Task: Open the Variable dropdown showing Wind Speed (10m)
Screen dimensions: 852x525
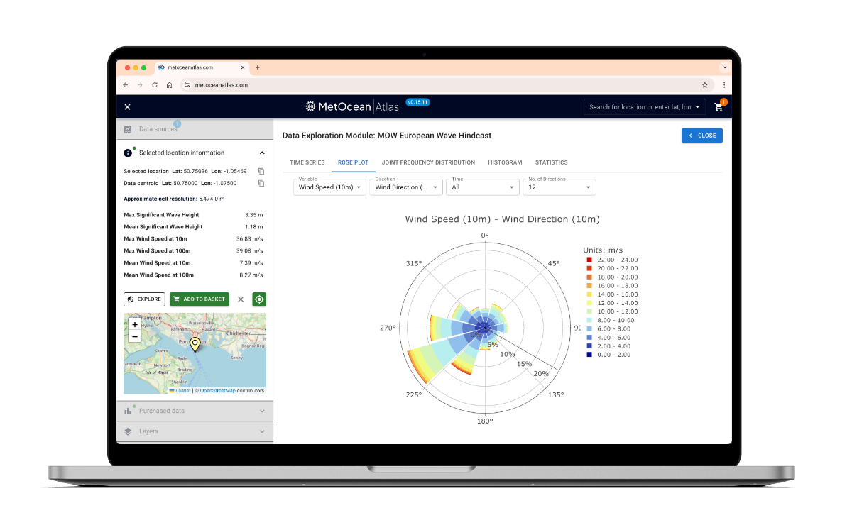Action: [329, 187]
